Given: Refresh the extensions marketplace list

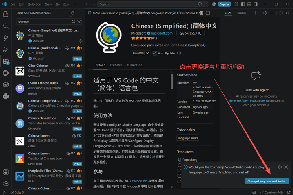Looking at the screenshot, I should (73, 13).
